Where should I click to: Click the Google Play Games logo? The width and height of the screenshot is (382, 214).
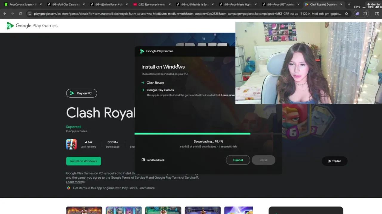(32, 26)
